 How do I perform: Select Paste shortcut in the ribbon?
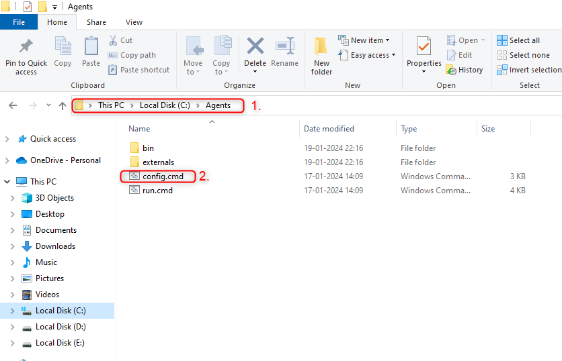point(138,70)
